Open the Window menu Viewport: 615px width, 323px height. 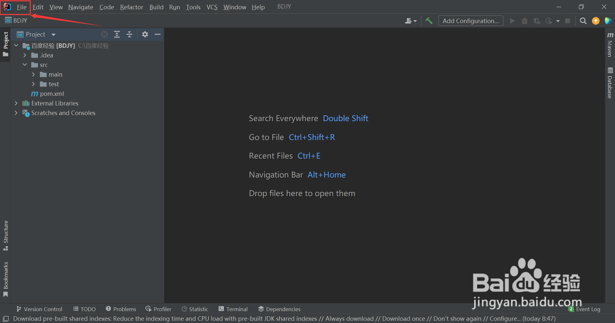pyautogui.click(x=235, y=7)
